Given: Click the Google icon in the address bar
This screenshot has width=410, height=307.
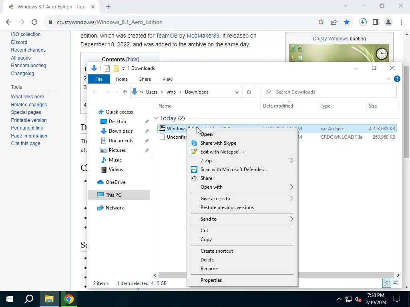Looking at the screenshot, I should point(321,22).
